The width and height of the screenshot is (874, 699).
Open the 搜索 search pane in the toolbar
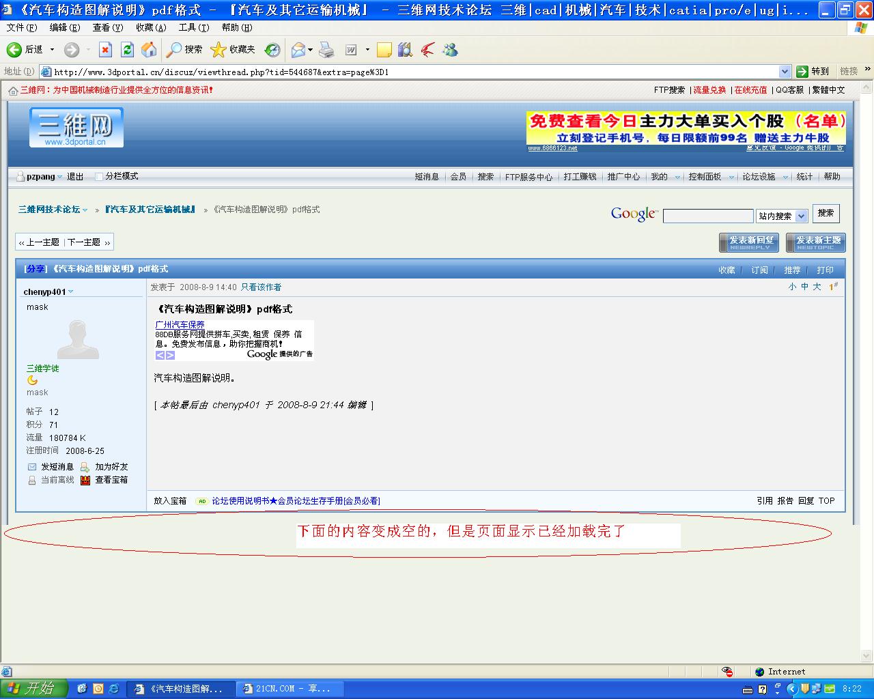pyautogui.click(x=185, y=50)
